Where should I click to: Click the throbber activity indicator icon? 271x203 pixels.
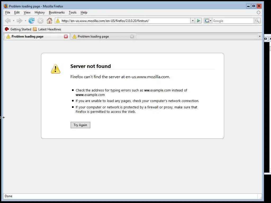(x=258, y=12)
